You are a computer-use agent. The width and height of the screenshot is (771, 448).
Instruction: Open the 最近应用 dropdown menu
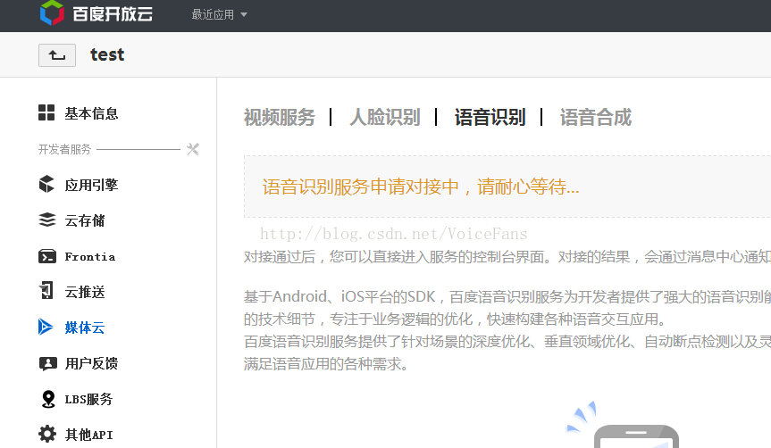[x=219, y=15]
